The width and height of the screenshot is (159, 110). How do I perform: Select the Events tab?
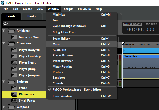click(x=11, y=16)
